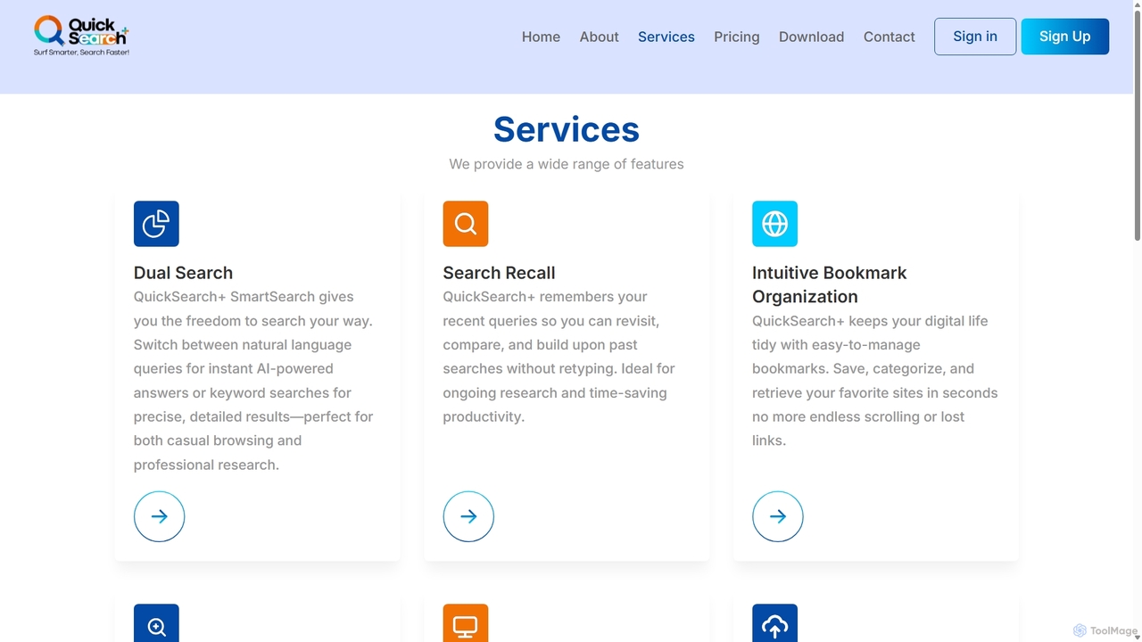Click the orange monitor icon

tap(466, 623)
